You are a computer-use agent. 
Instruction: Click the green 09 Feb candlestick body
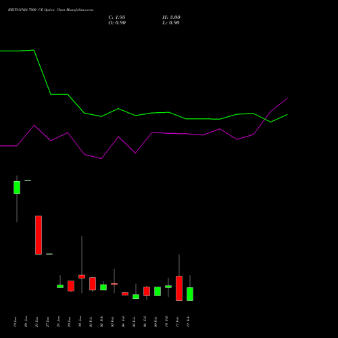pos(158,291)
